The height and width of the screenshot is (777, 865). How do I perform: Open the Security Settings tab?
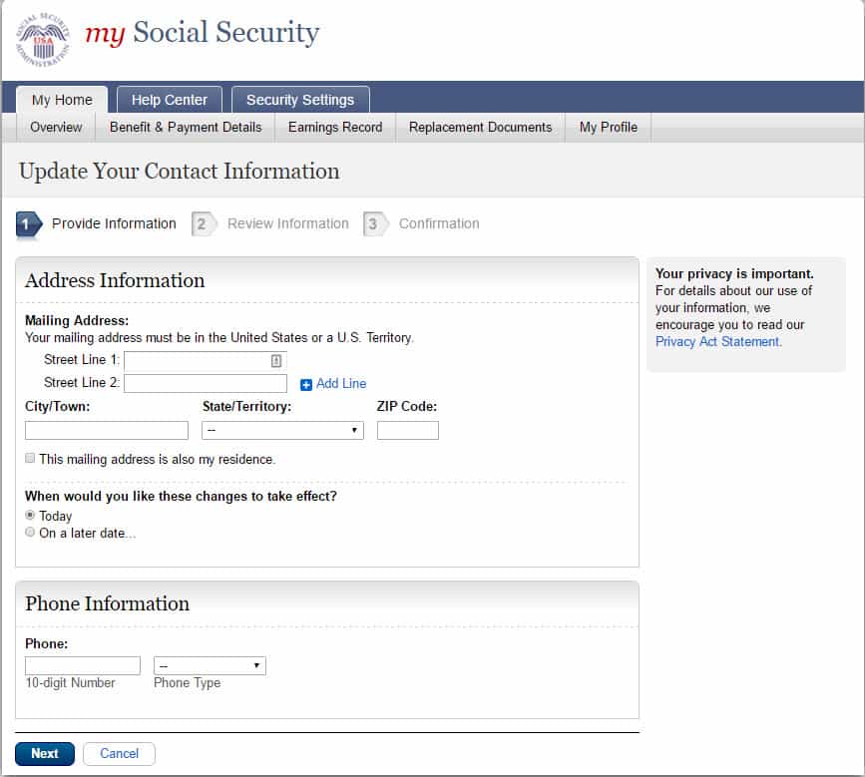[x=300, y=100]
